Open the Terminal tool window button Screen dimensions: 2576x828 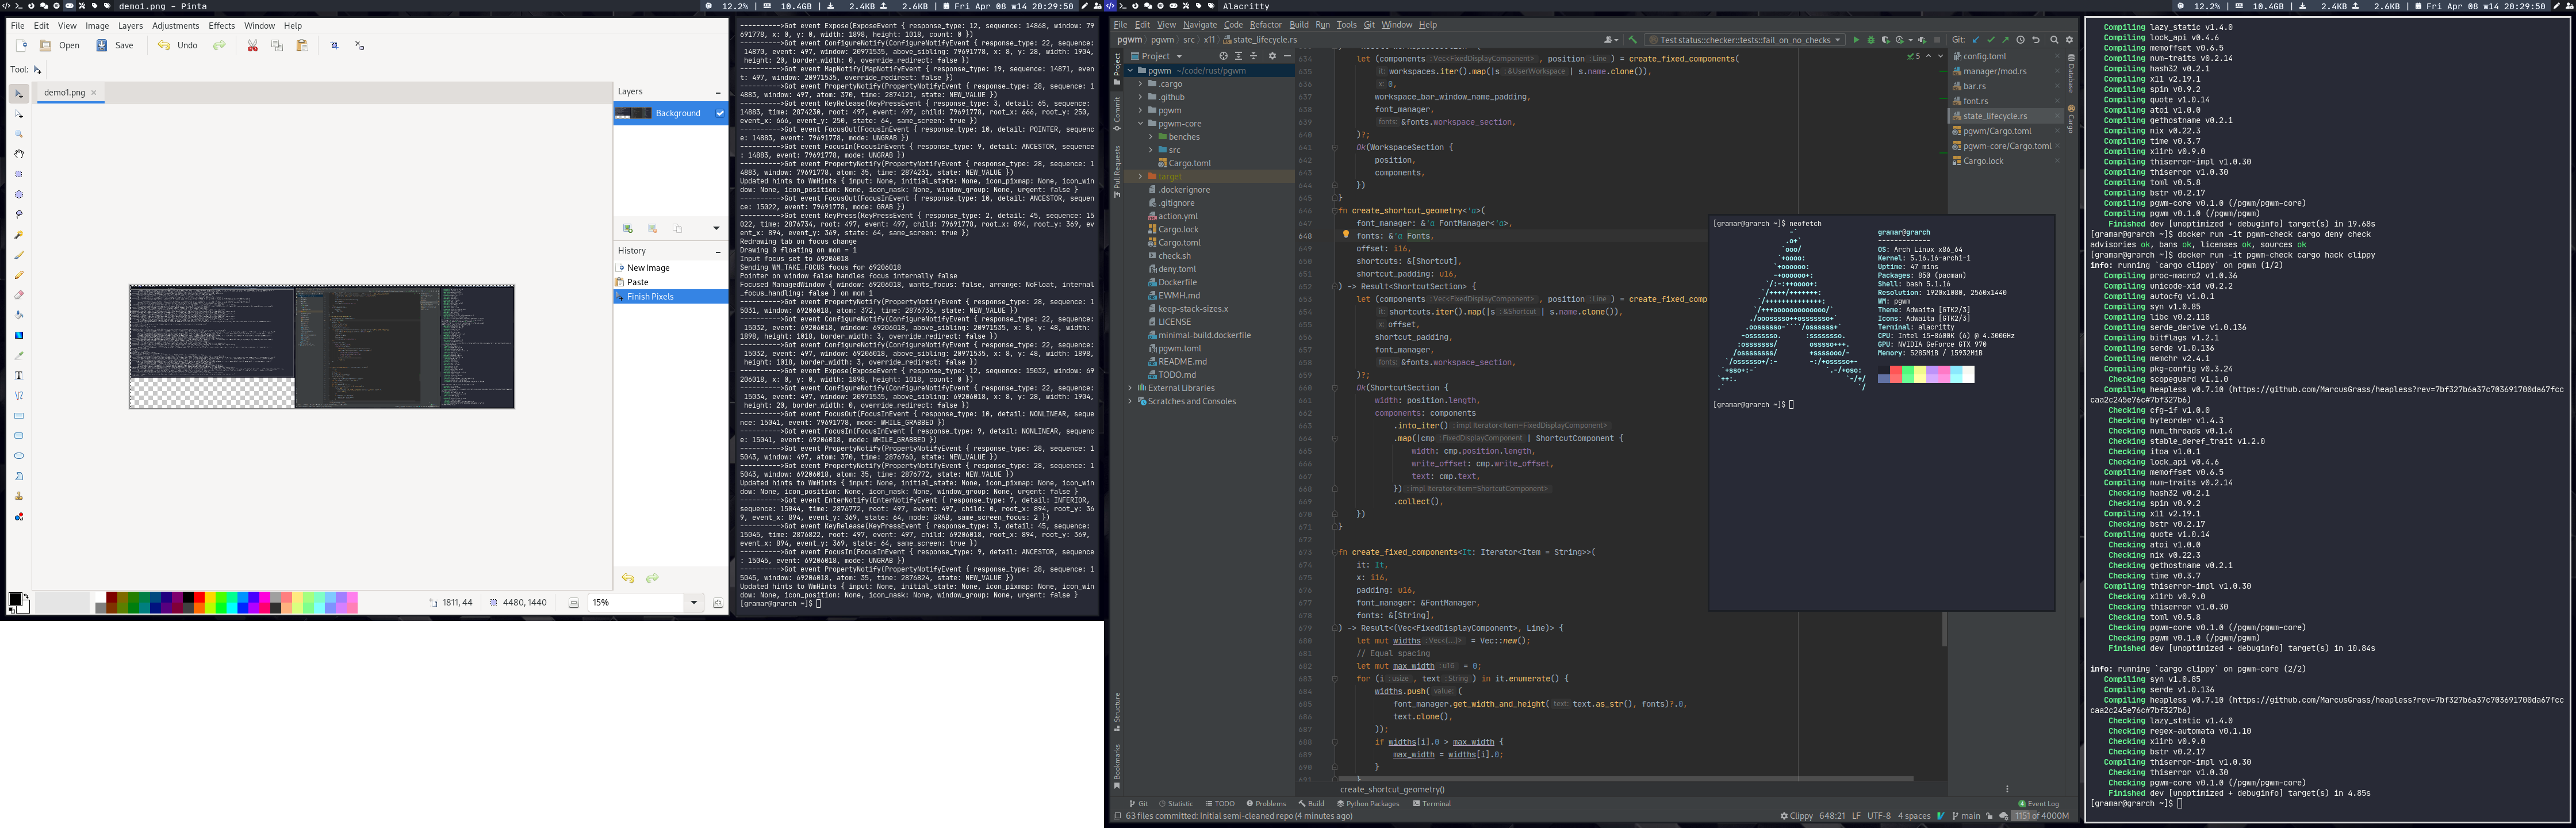1431,803
